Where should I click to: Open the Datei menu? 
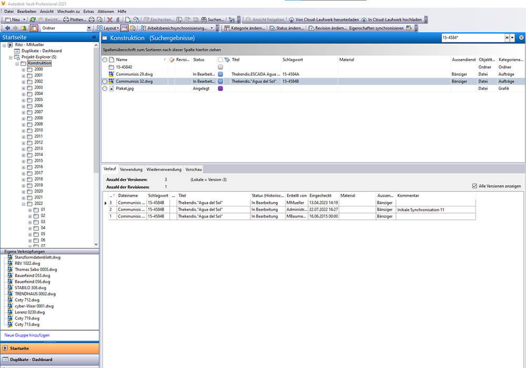[x=9, y=12]
